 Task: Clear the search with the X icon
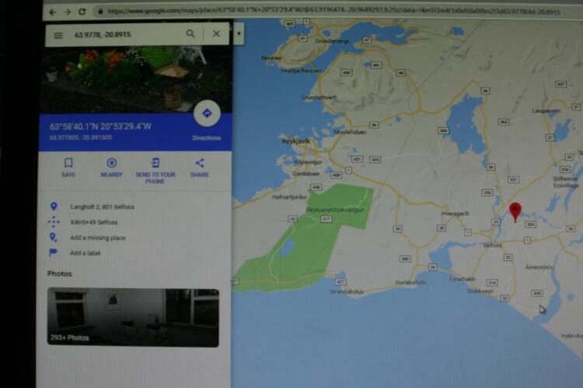[216, 34]
